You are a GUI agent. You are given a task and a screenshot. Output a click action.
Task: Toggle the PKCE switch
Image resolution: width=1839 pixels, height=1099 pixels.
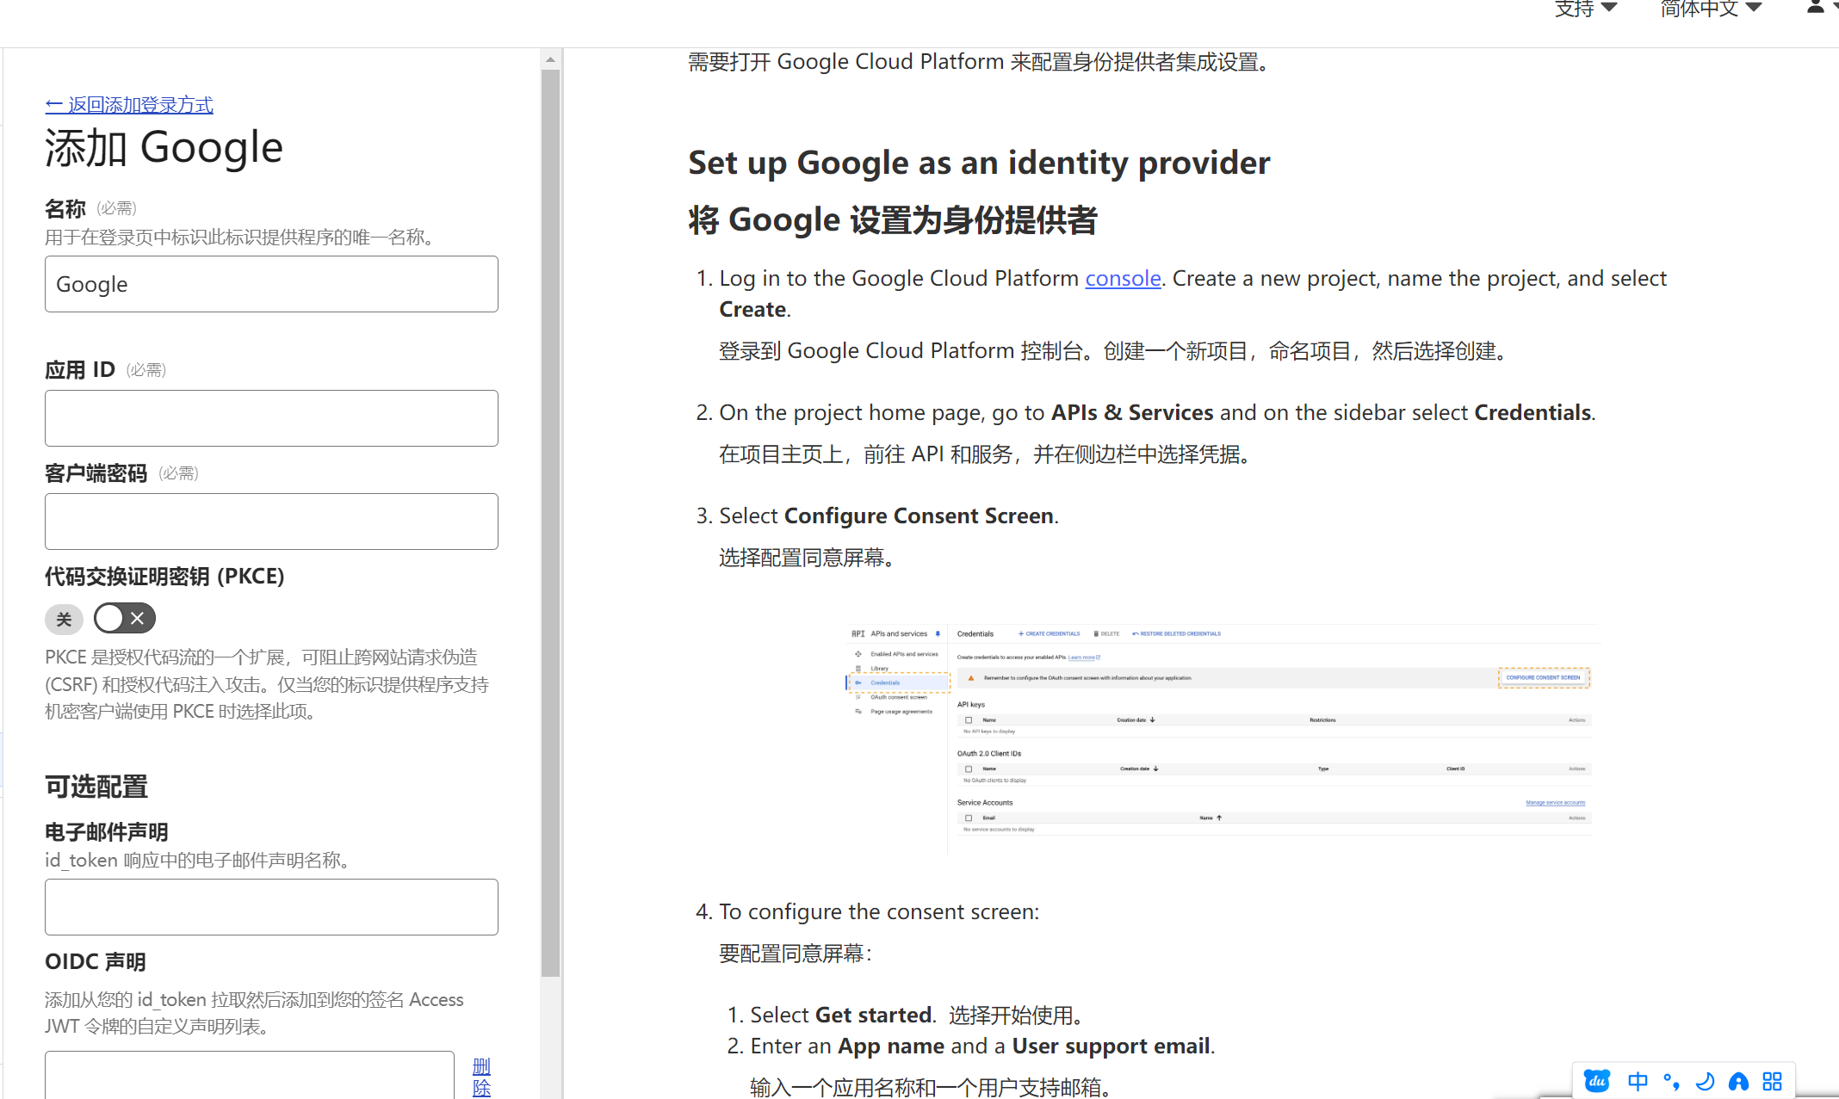click(125, 618)
